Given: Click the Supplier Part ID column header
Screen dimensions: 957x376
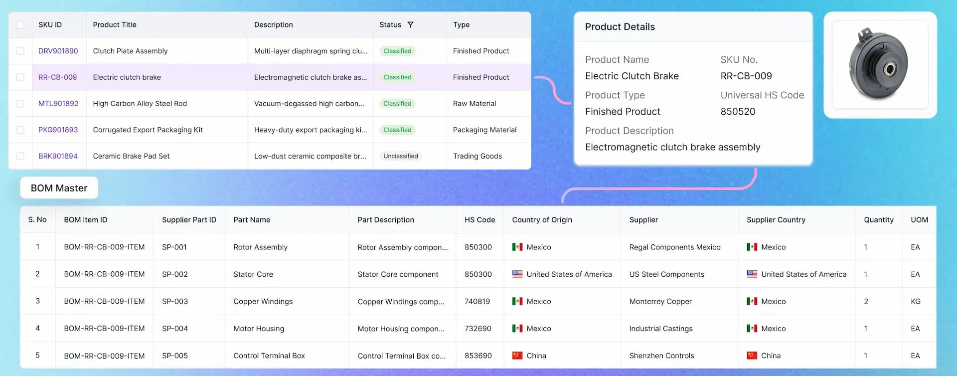Looking at the screenshot, I should (189, 219).
